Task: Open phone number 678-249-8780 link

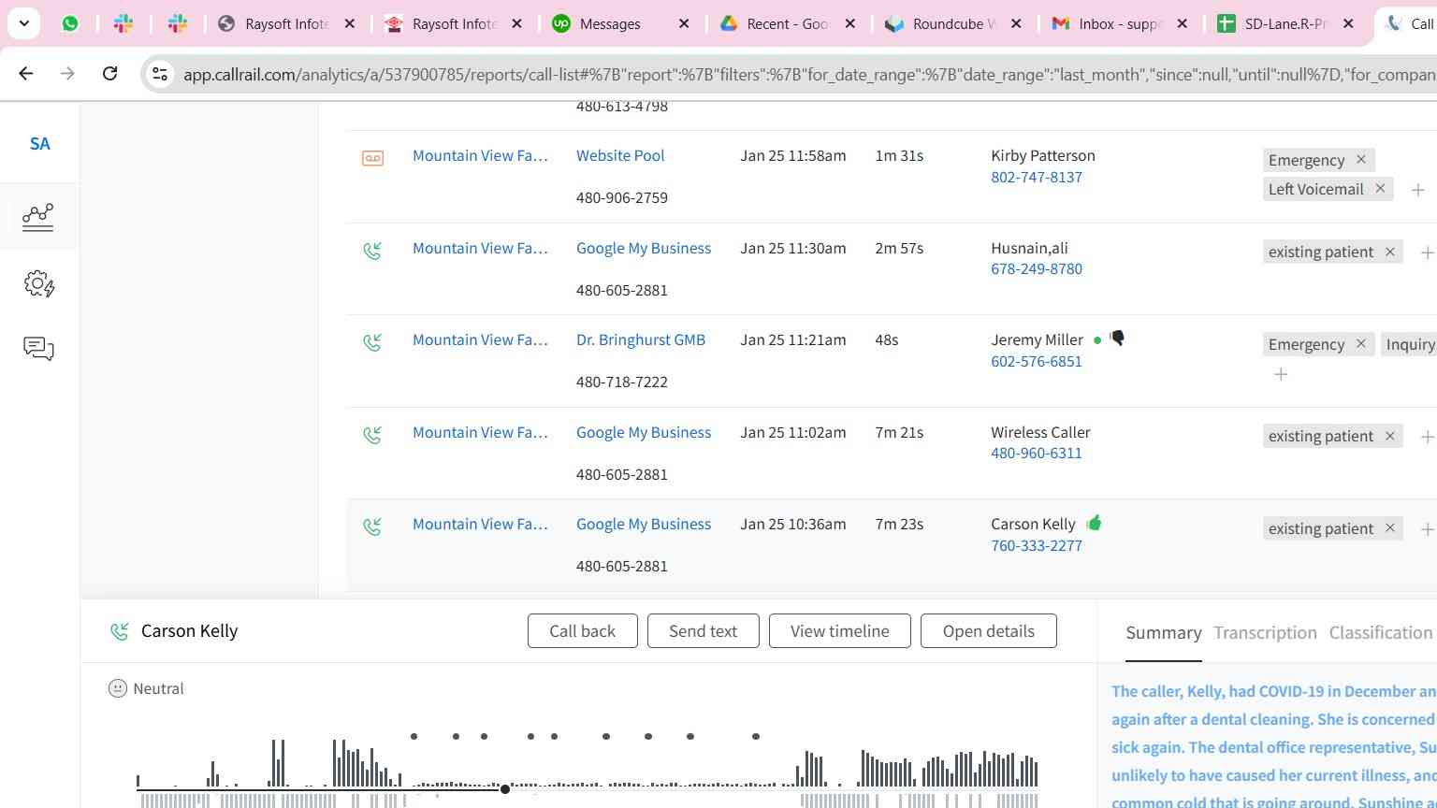Action: 1037,269
